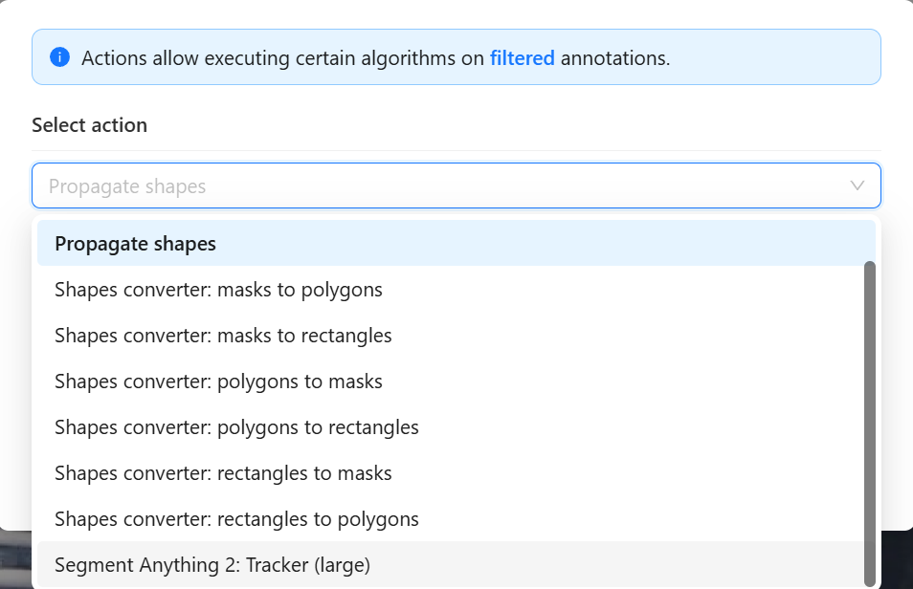Choose Shapes converter: polygons to rectangles
The height and width of the screenshot is (589, 913).
[x=236, y=427]
